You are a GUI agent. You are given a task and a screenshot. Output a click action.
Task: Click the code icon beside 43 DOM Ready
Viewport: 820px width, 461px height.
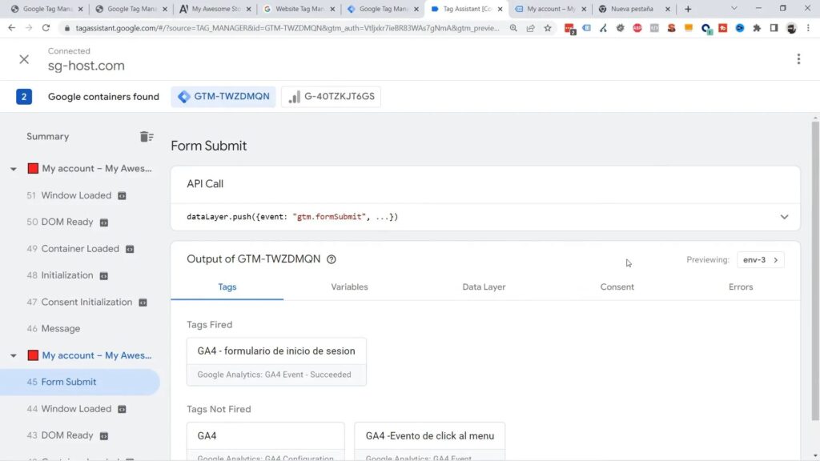click(x=103, y=435)
